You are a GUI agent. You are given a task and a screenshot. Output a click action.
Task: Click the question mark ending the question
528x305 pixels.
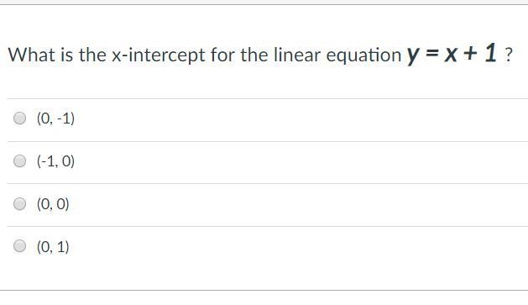click(508, 55)
